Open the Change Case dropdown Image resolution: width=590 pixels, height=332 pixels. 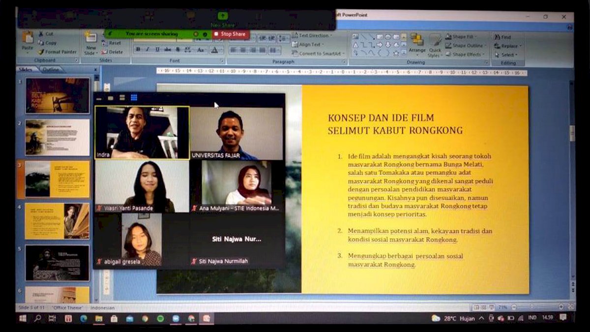pyautogui.click(x=200, y=49)
